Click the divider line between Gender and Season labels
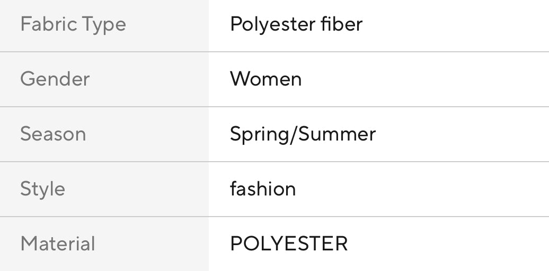 pyautogui.click(x=104, y=107)
